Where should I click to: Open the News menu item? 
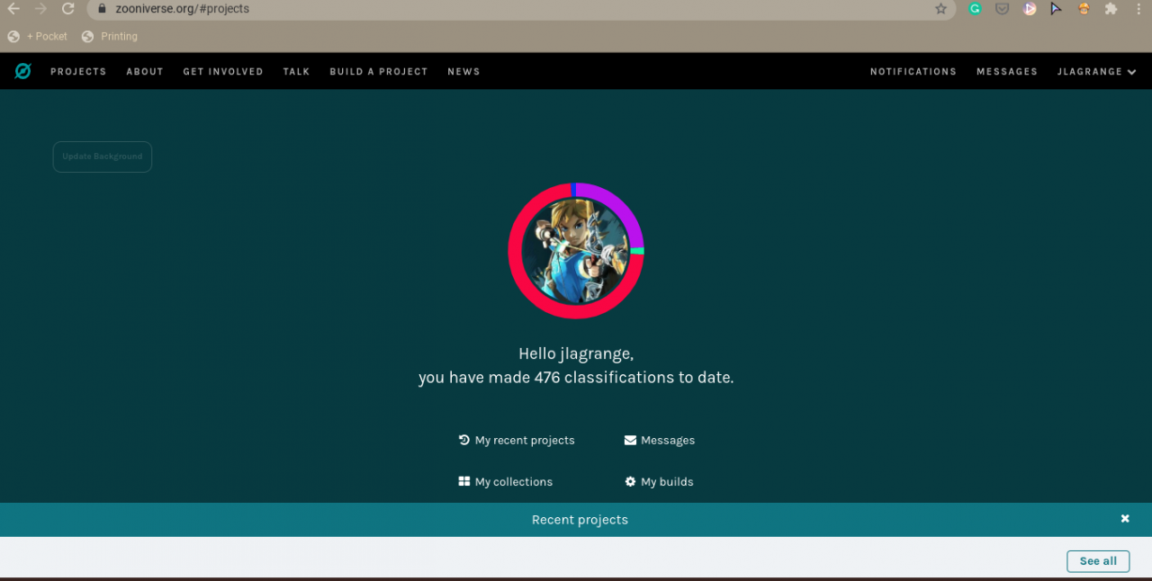pos(463,71)
